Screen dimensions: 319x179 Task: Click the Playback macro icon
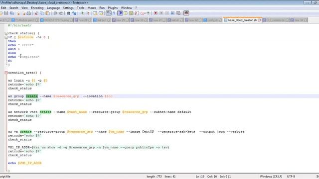click(167, 13)
